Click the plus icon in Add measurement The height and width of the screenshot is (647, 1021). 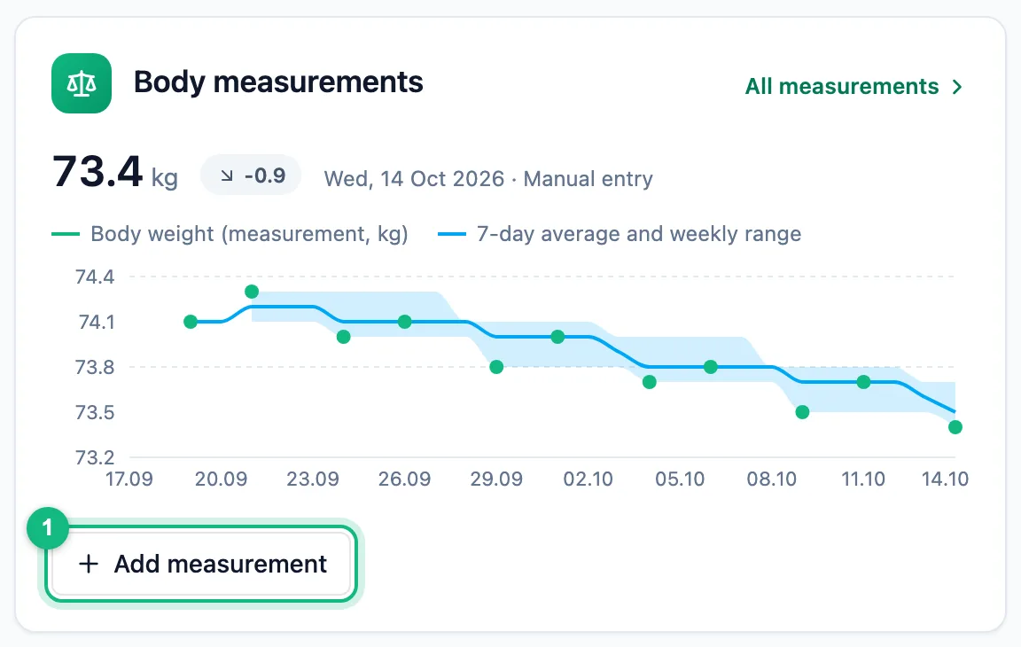pyautogui.click(x=89, y=564)
